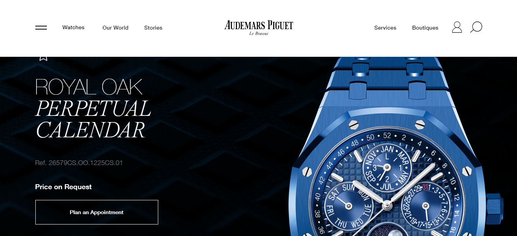Save watch with the star favourite icon
The width and height of the screenshot is (517, 236).
43,58
